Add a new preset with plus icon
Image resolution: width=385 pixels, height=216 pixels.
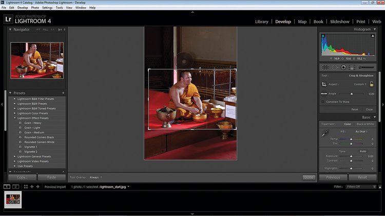(x=63, y=93)
